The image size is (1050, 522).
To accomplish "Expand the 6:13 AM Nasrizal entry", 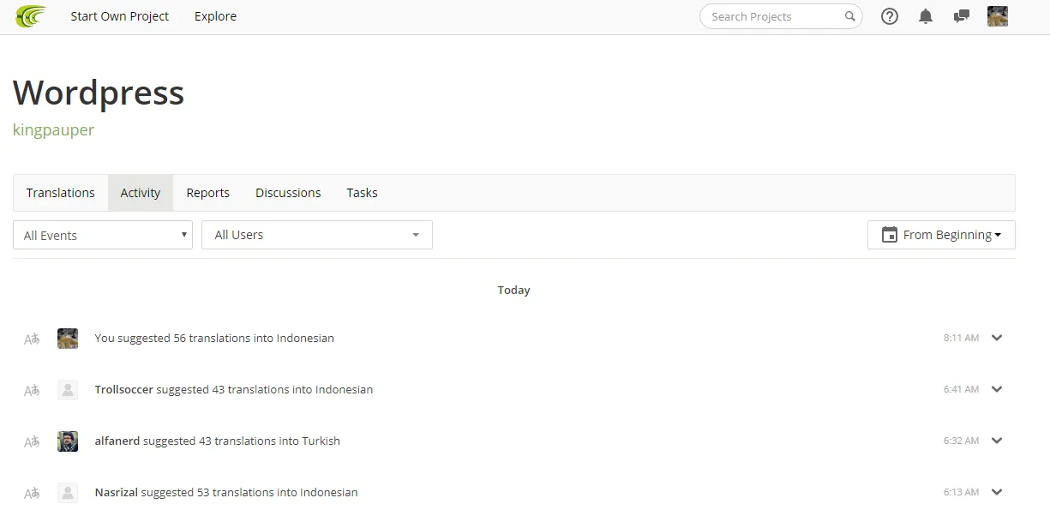I will point(997,492).
